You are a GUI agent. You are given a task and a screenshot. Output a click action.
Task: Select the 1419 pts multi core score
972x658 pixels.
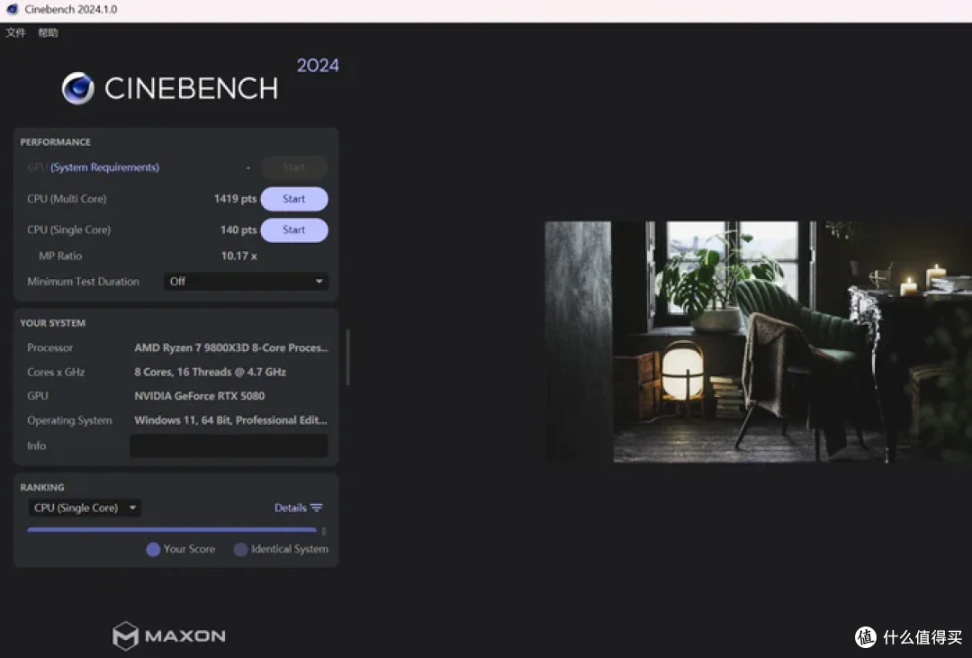tap(235, 199)
